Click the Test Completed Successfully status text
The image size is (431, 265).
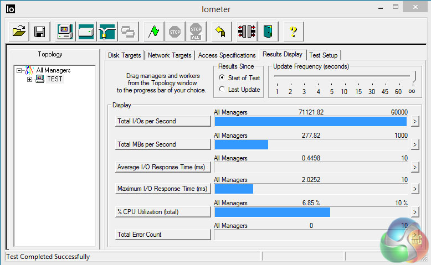point(48,257)
